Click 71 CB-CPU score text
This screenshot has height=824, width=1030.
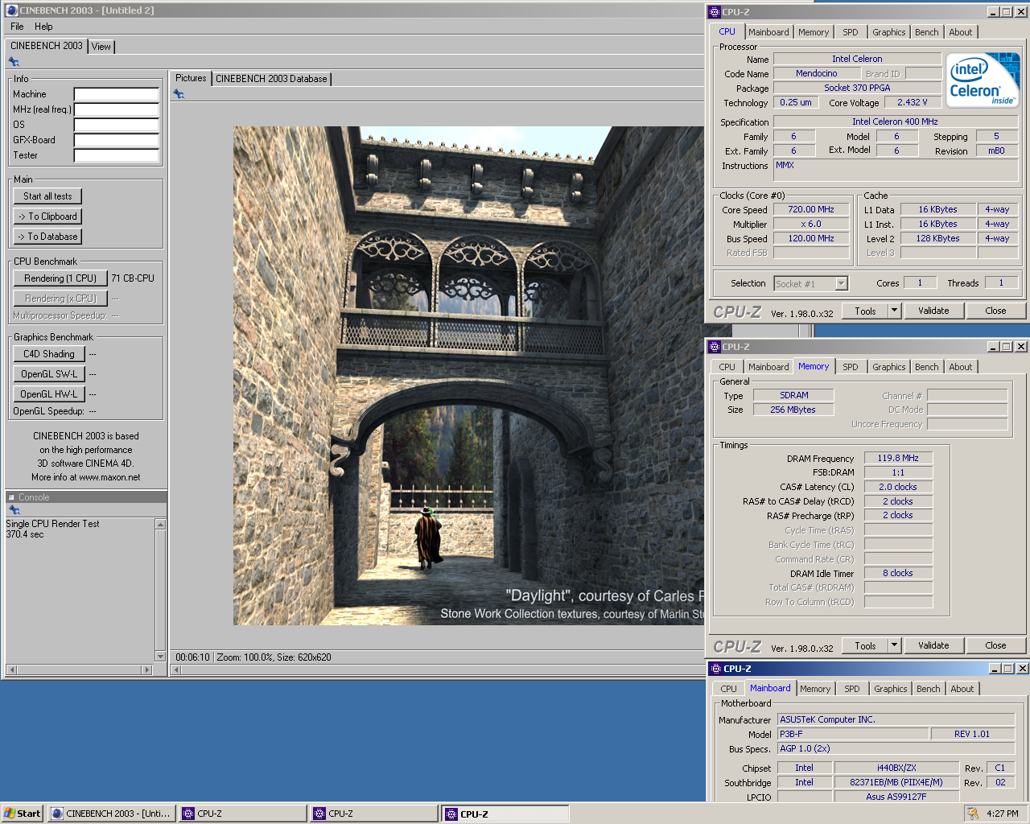[x=133, y=278]
